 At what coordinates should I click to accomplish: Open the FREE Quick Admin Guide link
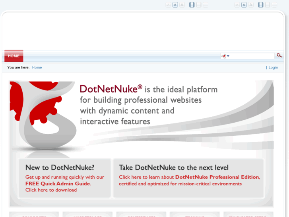[58, 184]
